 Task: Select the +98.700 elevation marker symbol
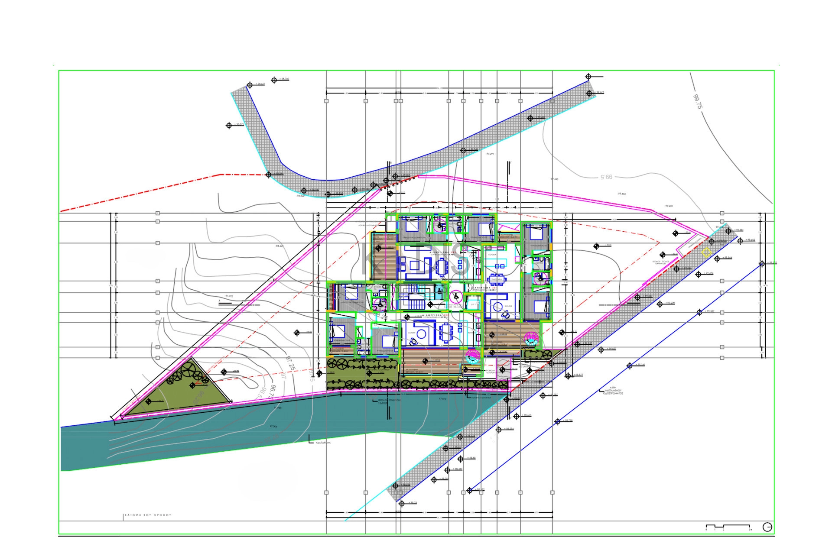coord(274,80)
